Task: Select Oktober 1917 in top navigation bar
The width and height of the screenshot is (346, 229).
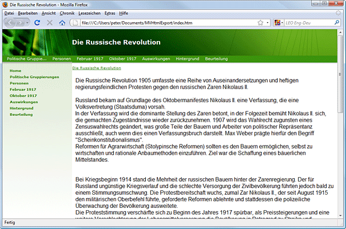Action: (x=122, y=59)
